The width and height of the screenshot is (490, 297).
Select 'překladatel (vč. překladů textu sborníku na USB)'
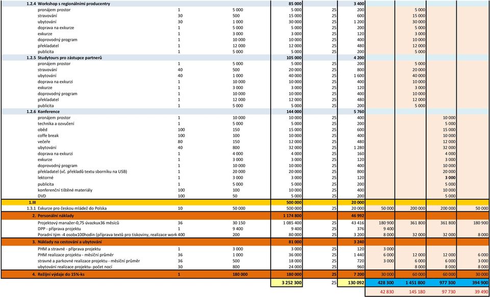click(82, 172)
